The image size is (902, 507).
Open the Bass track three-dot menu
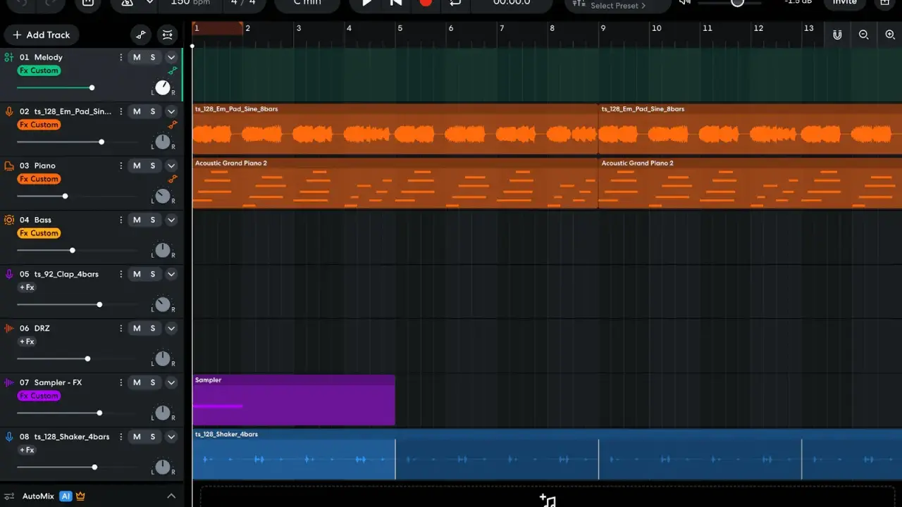[x=121, y=220]
